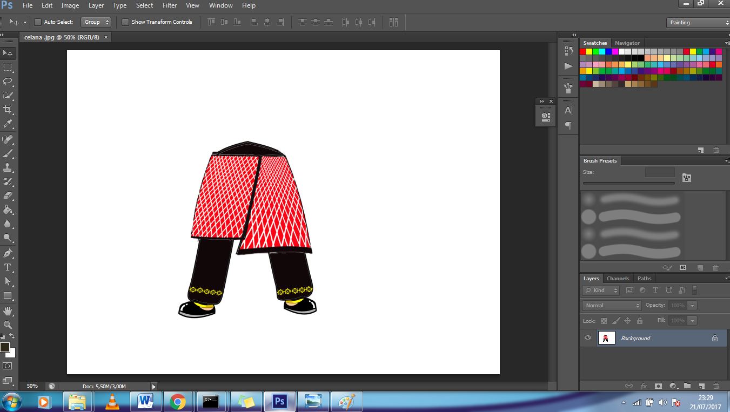Select the Eyedropper tool
The image size is (730, 412).
pos(8,124)
